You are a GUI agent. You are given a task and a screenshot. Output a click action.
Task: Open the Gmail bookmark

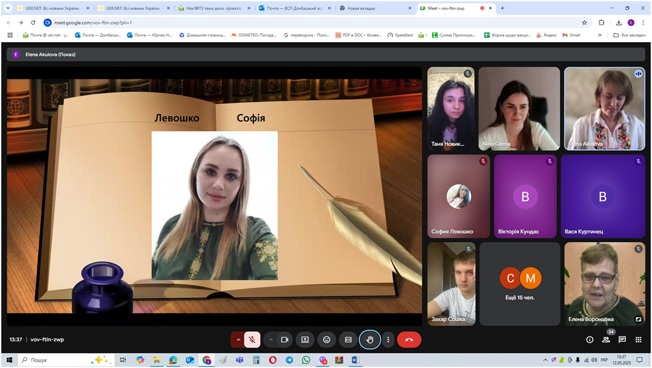(572, 35)
